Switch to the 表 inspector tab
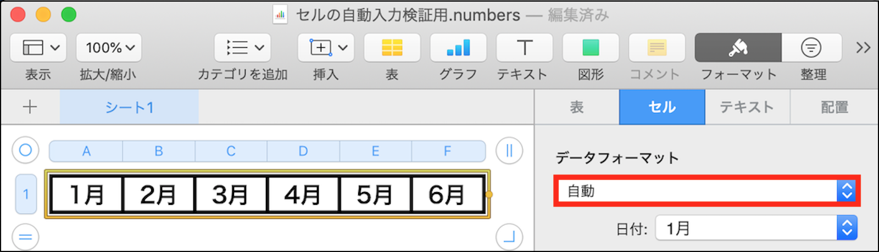The width and height of the screenshot is (879, 252). pos(577,107)
